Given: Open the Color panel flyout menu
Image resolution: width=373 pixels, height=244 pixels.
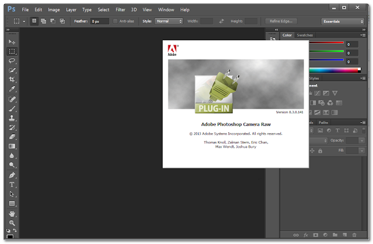Looking at the screenshot, I should coord(363,35).
